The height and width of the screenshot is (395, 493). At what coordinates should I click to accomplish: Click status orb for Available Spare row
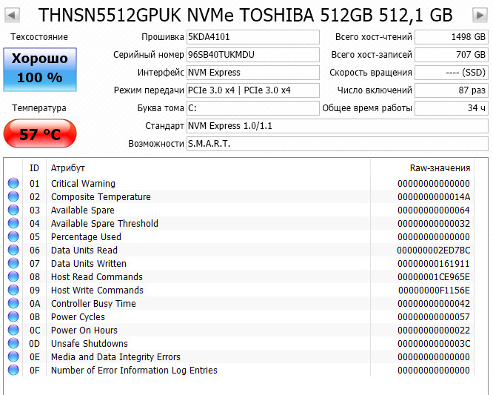13,210
